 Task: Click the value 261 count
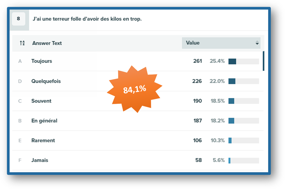[x=197, y=61]
